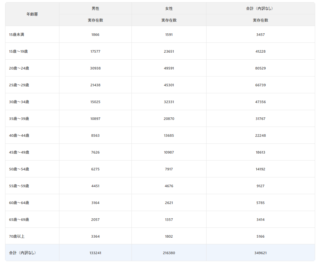Image resolution: width=318 pixels, height=264 pixels.
Task: Click total value 3414
Action: click(260, 220)
